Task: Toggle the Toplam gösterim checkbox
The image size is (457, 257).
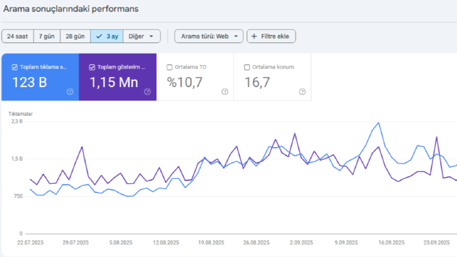Action: pyautogui.click(x=92, y=67)
